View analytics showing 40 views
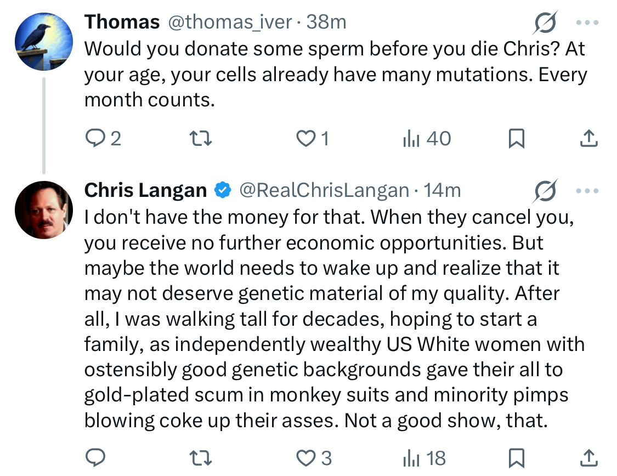617x476 pixels. (x=427, y=139)
